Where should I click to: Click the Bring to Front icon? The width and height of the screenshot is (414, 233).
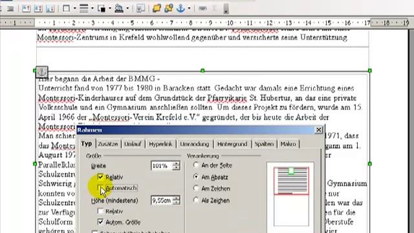point(157,8)
